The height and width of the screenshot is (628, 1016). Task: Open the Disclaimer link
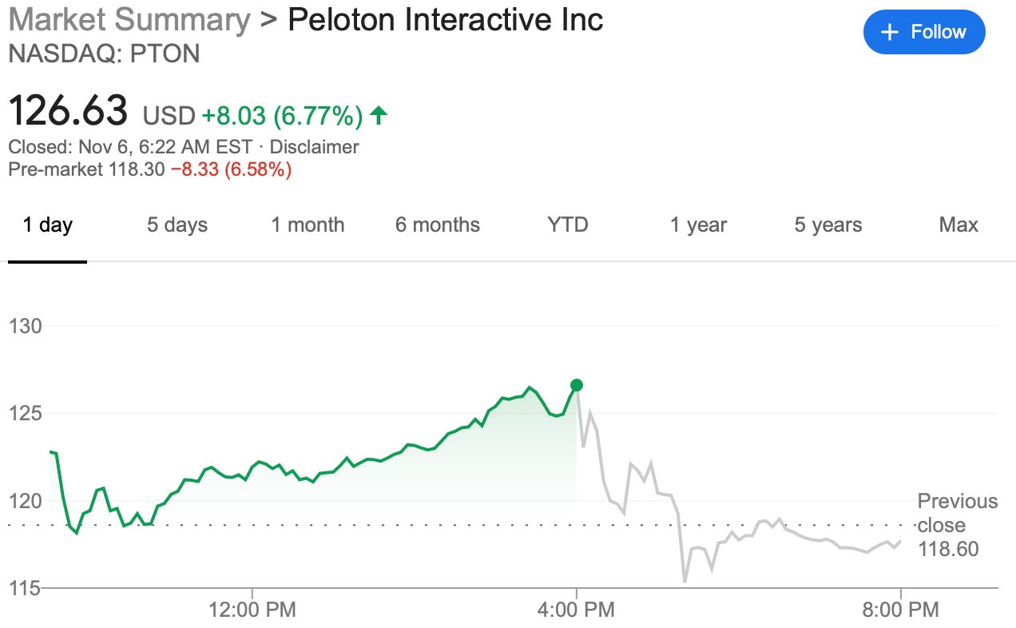pyautogui.click(x=315, y=147)
